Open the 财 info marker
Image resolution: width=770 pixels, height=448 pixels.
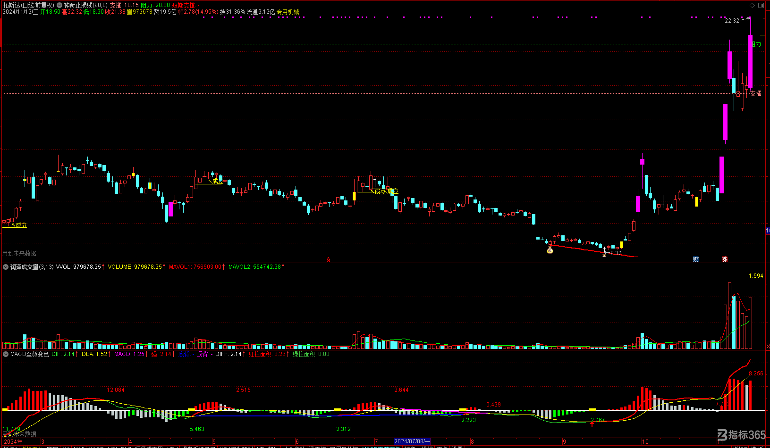(696, 259)
